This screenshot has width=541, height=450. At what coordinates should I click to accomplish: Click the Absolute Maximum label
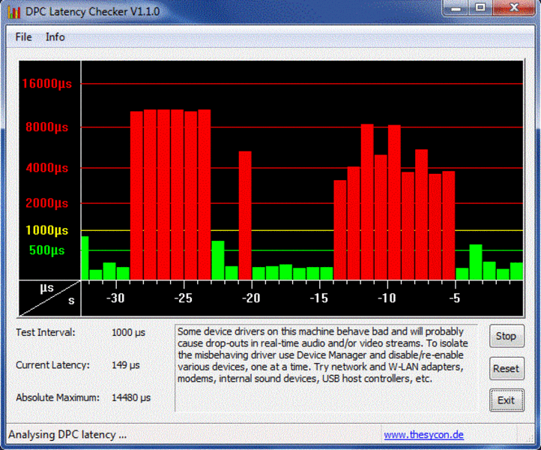pyautogui.click(x=57, y=397)
